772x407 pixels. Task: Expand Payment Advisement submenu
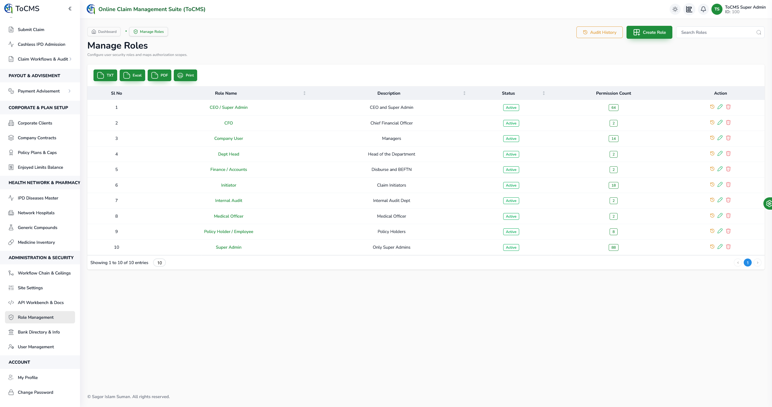pyautogui.click(x=40, y=91)
